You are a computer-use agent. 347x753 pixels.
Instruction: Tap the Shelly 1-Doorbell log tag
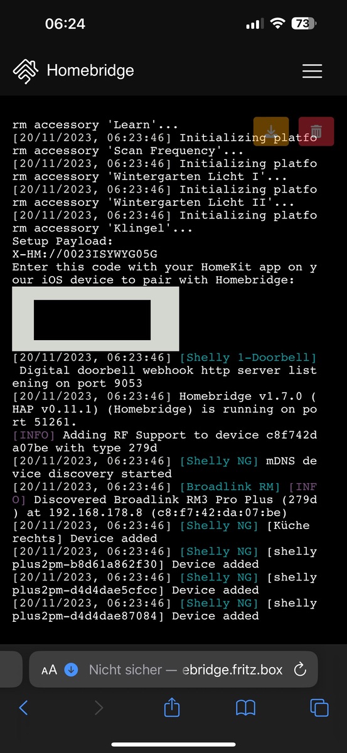(x=248, y=358)
